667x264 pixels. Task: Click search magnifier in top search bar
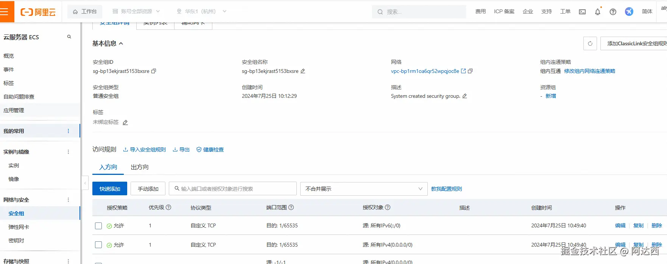[380, 12]
